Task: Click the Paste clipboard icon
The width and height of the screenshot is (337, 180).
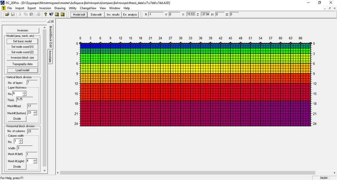Action: click(31, 15)
